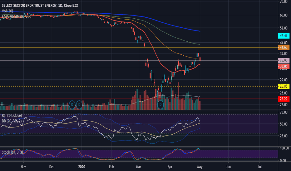Click the RSI (14, close) indicator label

[12, 116]
